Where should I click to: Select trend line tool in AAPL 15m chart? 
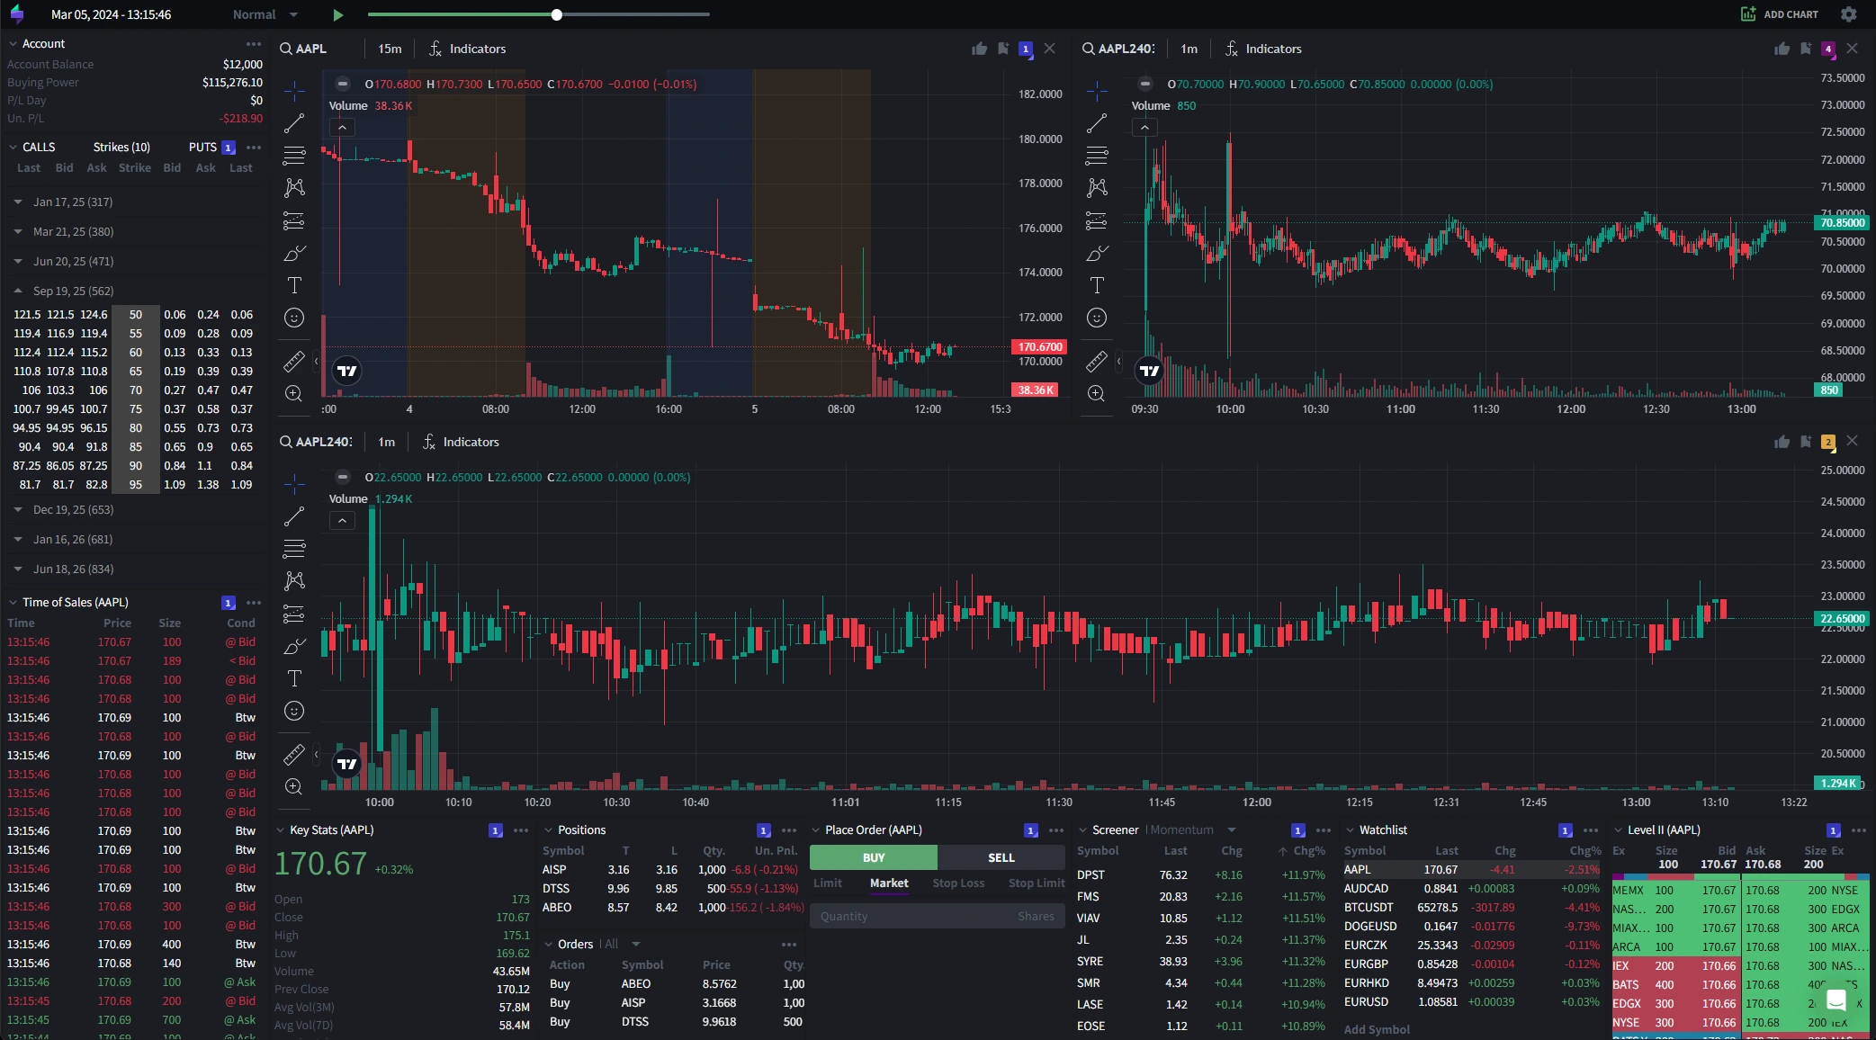294,122
